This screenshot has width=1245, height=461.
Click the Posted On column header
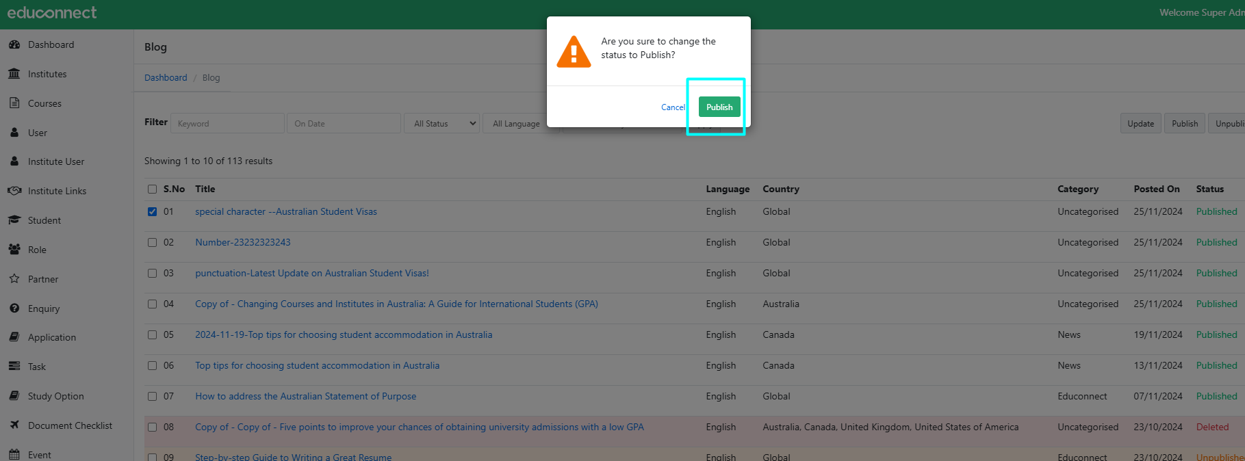point(1157,189)
